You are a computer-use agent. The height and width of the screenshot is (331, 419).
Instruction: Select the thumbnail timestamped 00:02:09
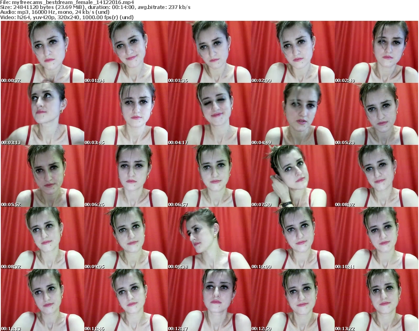[293, 52]
